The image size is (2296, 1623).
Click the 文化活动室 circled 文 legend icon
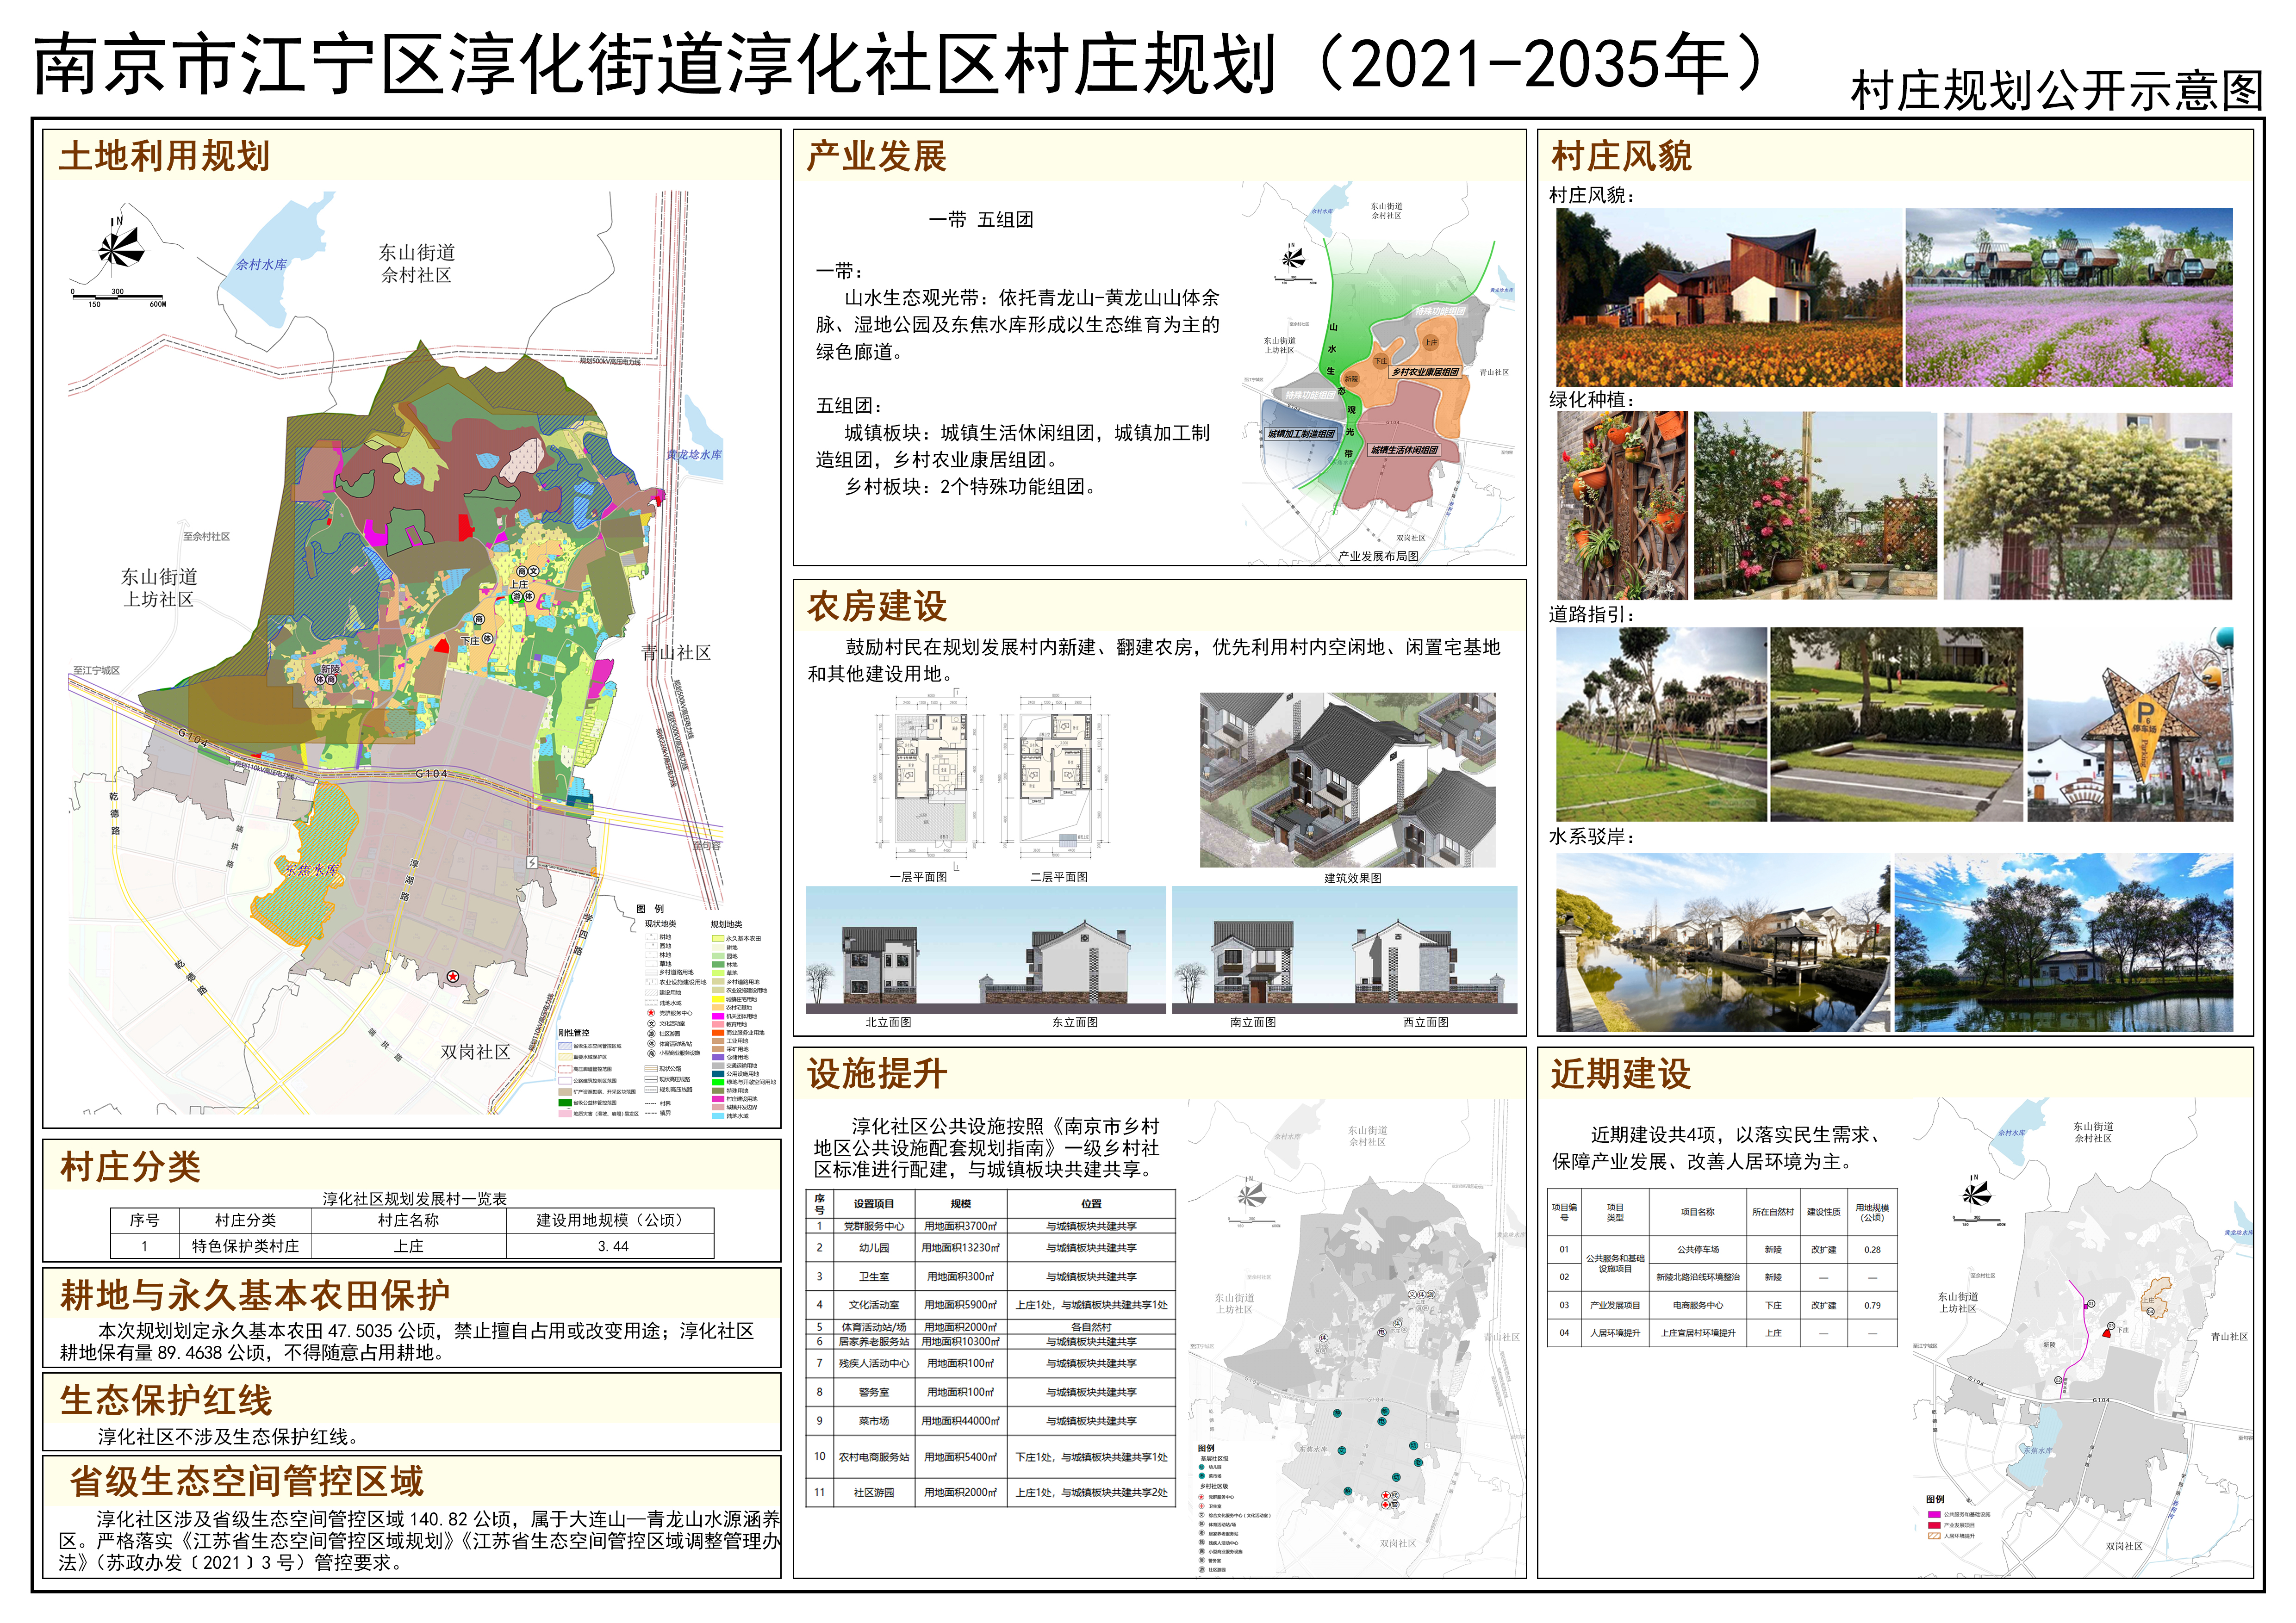click(x=652, y=1023)
